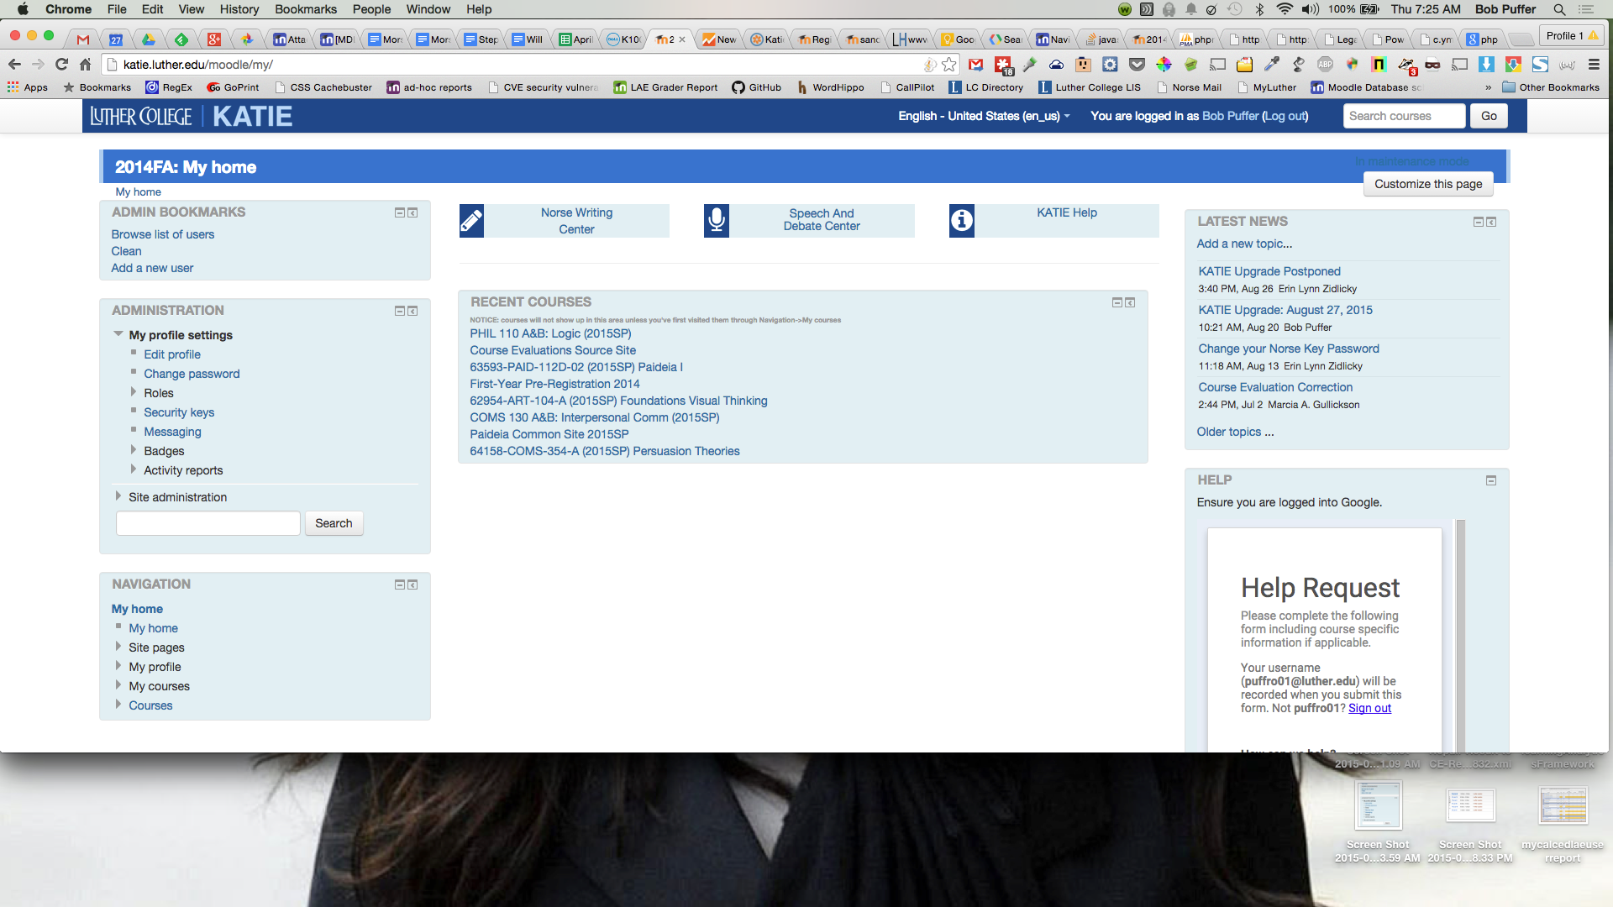Viewport: 1613px width, 907px height.
Task: Expand Courses in Navigation
Action: pos(118,705)
